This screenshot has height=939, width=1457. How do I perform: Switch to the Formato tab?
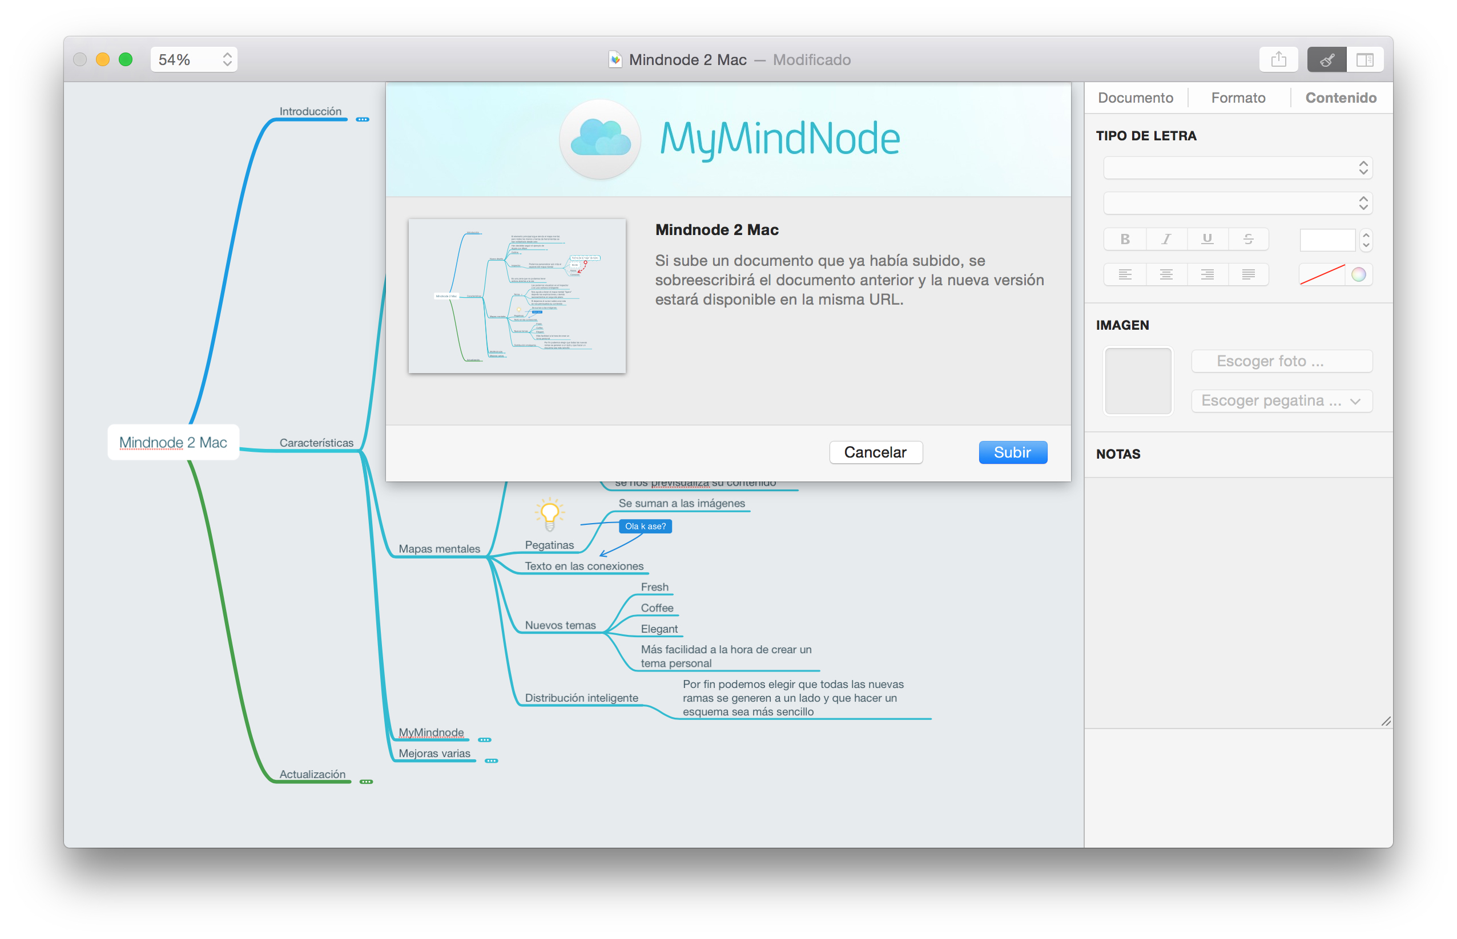(1238, 98)
